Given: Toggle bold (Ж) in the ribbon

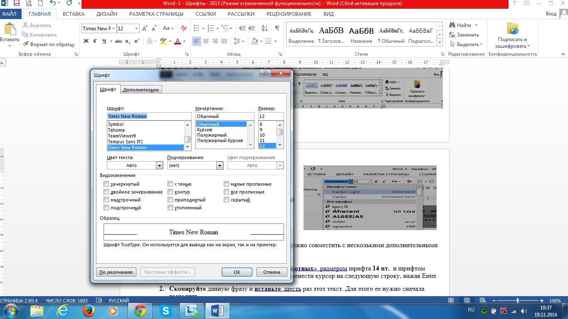Looking at the screenshot, I should click(86, 41).
